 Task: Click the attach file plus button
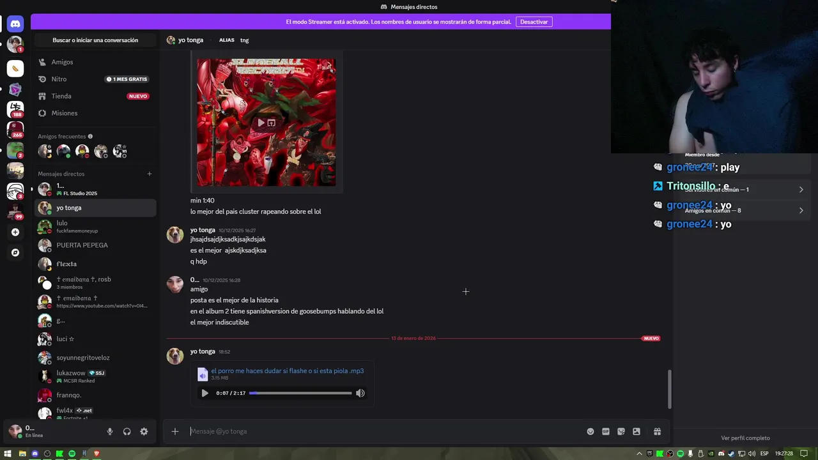pyautogui.click(x=175, y=431)
